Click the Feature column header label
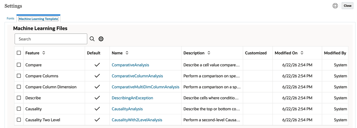Image resolution: width=357 pixels, height=128 pixels. point(32,53)
